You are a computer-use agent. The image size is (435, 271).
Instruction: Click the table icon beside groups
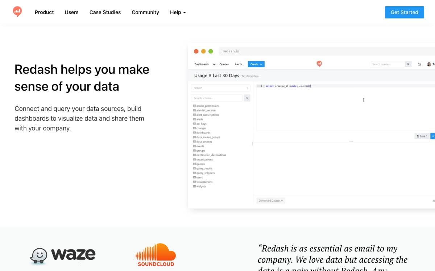coord(194,151)
